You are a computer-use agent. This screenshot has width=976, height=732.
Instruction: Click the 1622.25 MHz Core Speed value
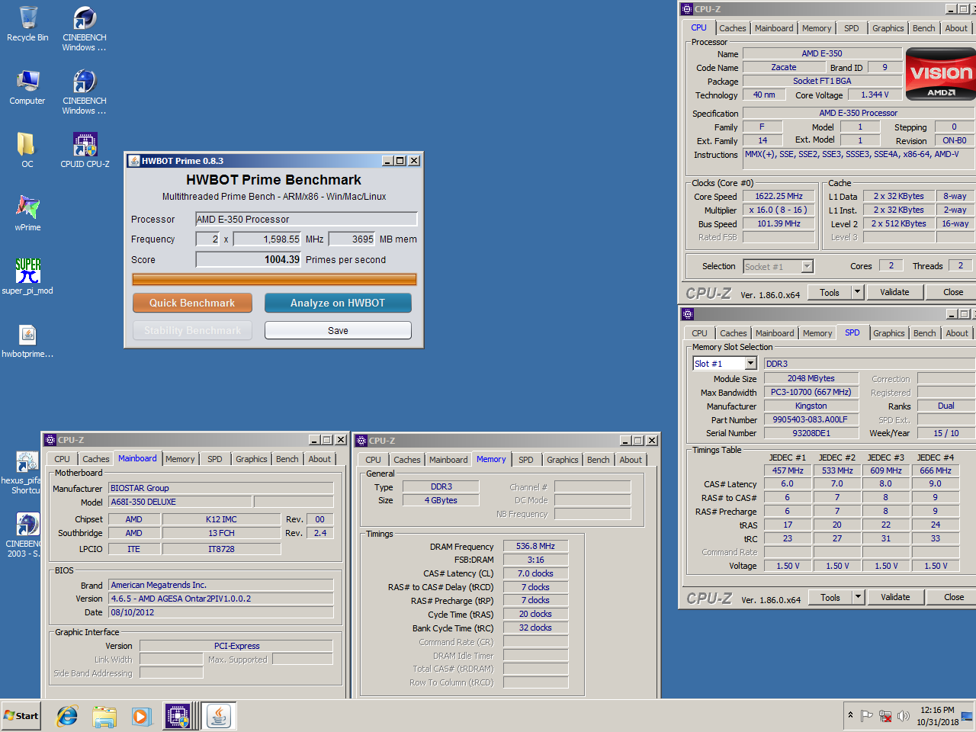pyautogui.click(x=779, y=196)
